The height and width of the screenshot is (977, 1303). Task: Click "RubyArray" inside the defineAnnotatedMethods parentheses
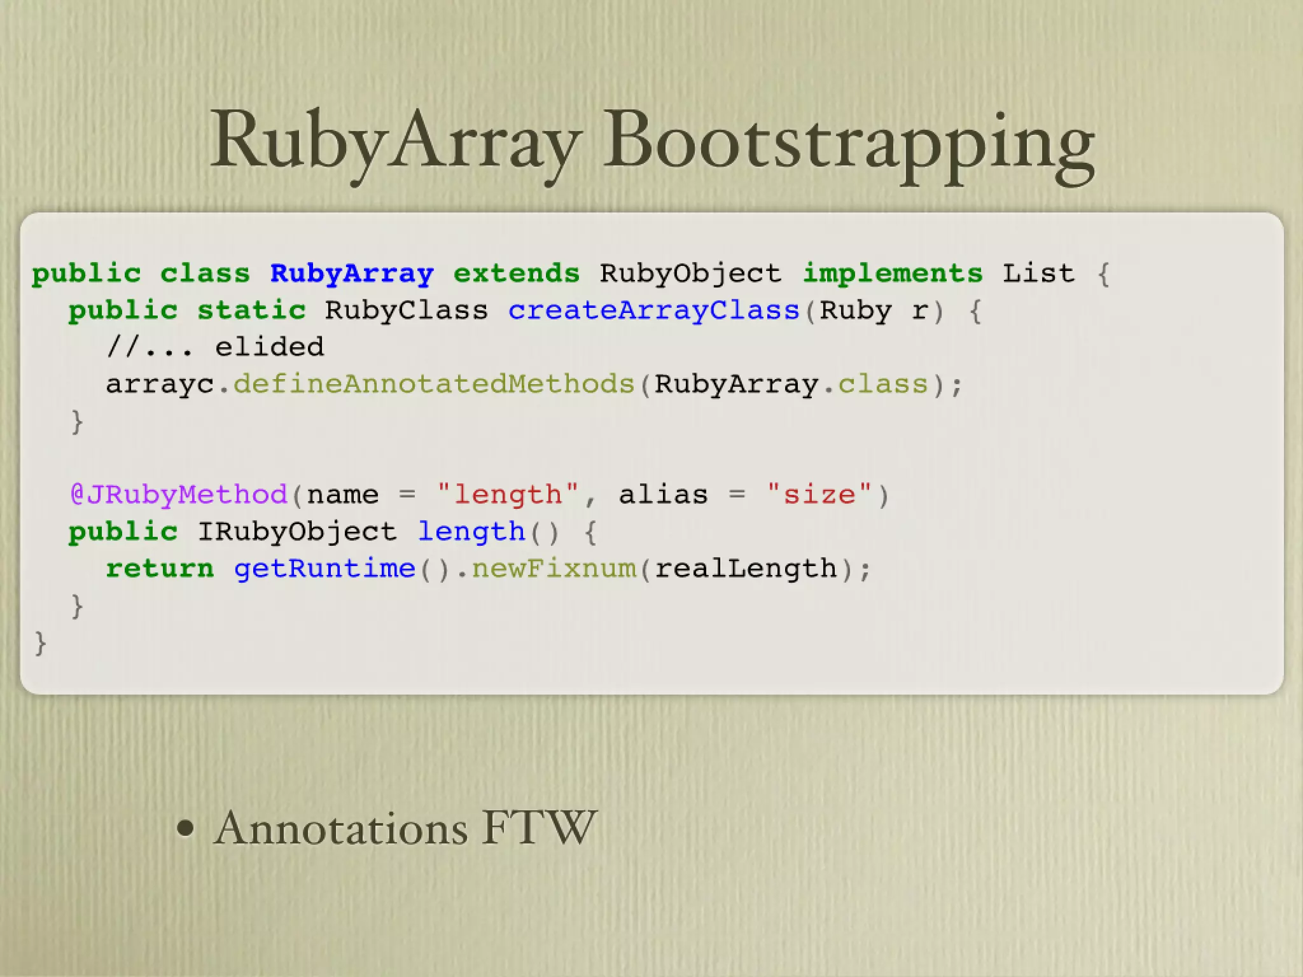737,385
